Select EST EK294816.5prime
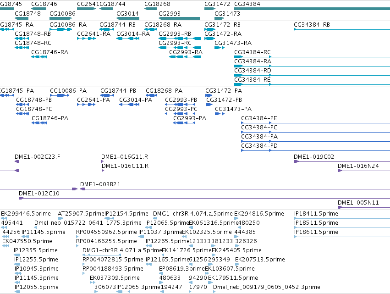390x294 pixels. point(237,219)
